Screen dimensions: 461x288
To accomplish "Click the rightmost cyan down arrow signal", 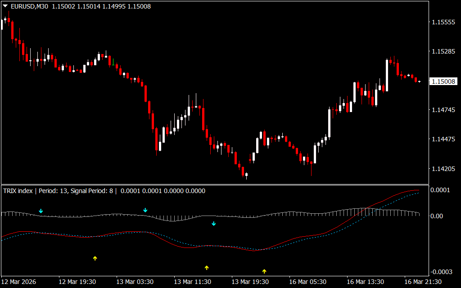I will (x=214, y=223).
